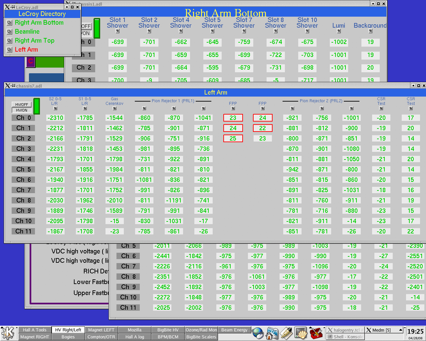The height and width of the screenshot is (341, 426).
Task: Click Mozilla launcher button
Action: point(134,330)
